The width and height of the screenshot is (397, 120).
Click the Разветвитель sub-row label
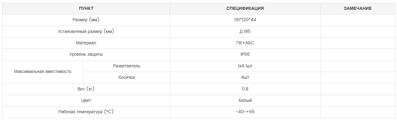127,66
